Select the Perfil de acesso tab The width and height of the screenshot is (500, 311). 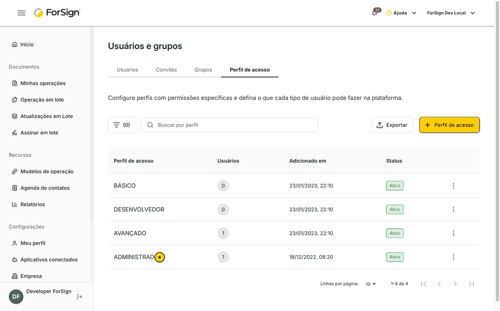pos(249,70)
